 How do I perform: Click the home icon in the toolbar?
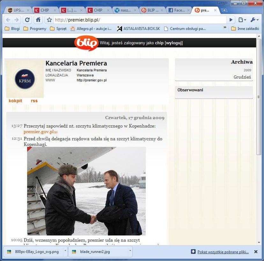coord(38,19)
